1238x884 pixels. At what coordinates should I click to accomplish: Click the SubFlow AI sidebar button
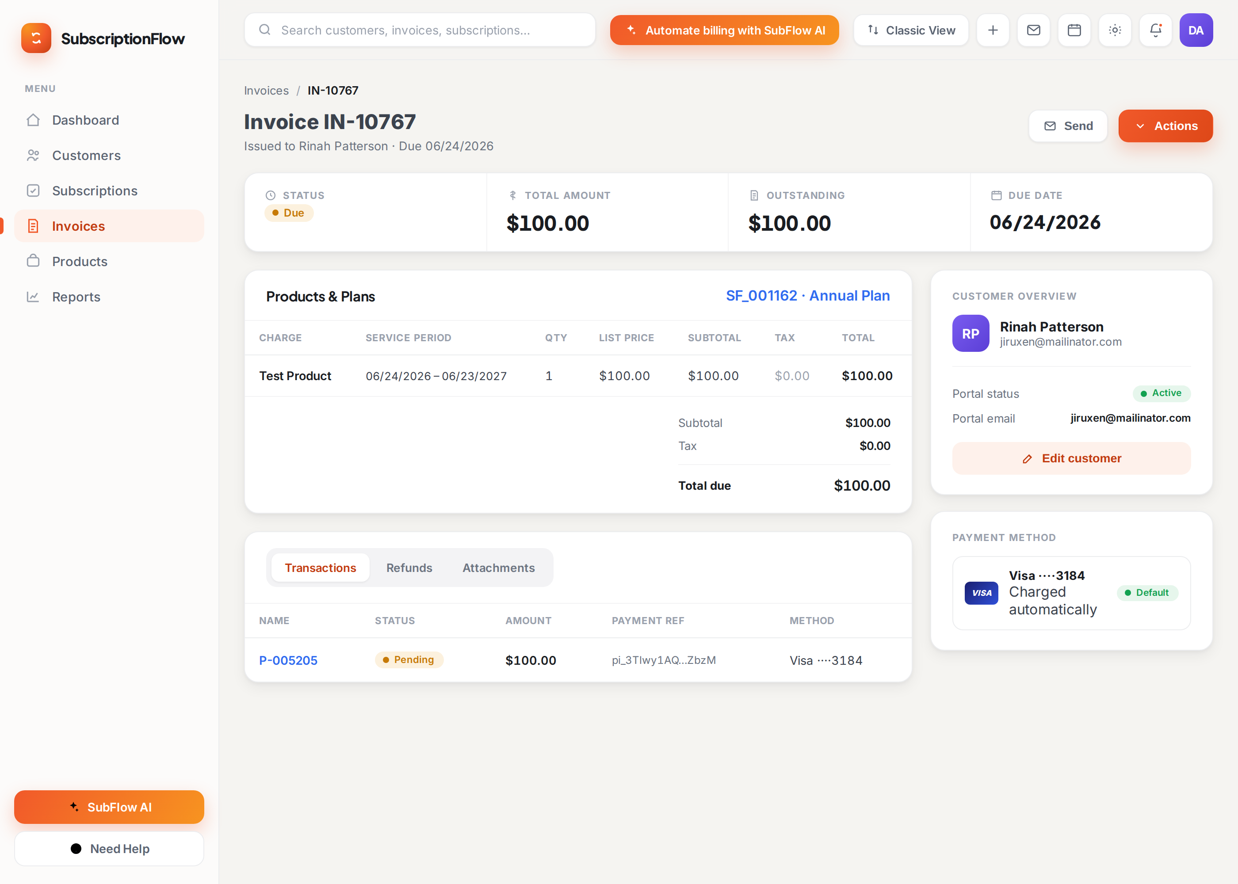[109, 807]
